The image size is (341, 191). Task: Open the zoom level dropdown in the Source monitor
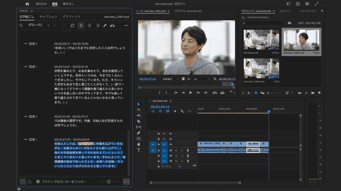170,79
